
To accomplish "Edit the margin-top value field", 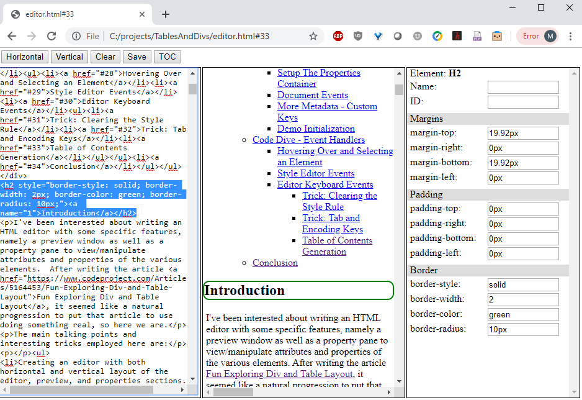I will point(523,134).
